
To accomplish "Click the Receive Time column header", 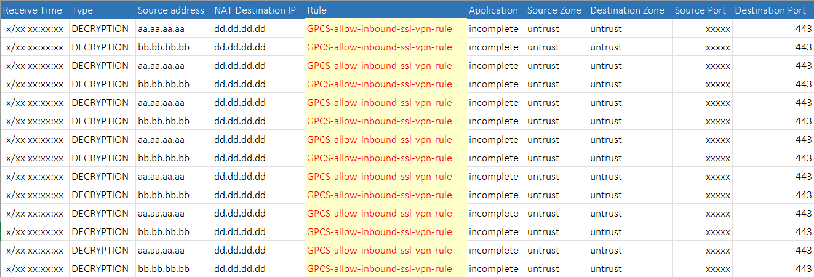I will 33,10.
